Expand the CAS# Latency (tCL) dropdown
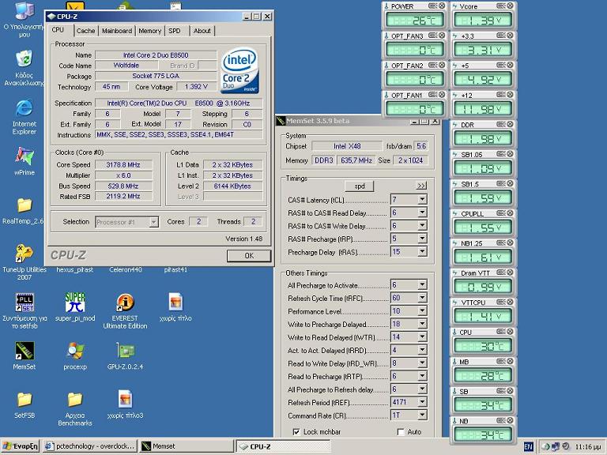607x455 pixels. pos(422,200)
